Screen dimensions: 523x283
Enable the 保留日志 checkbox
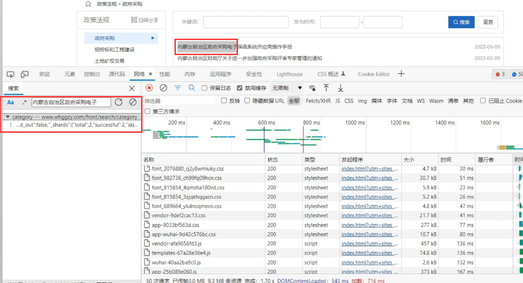tap(205, 88)
